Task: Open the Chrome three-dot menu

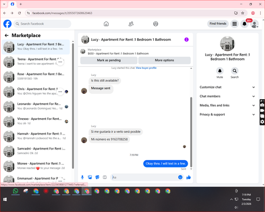Action: (x=260, y=13)
